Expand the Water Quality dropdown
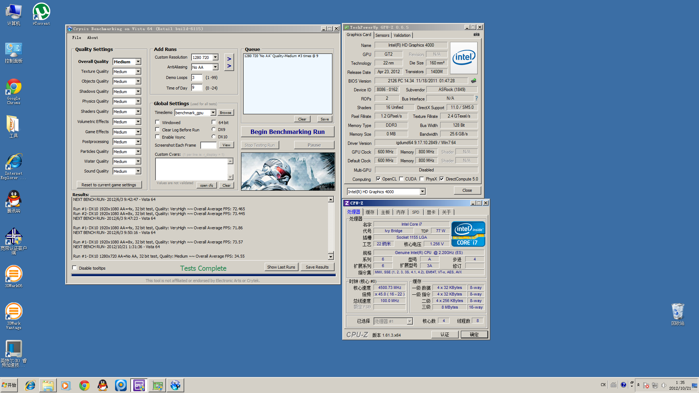699x393 pixels. coord(138,161)
